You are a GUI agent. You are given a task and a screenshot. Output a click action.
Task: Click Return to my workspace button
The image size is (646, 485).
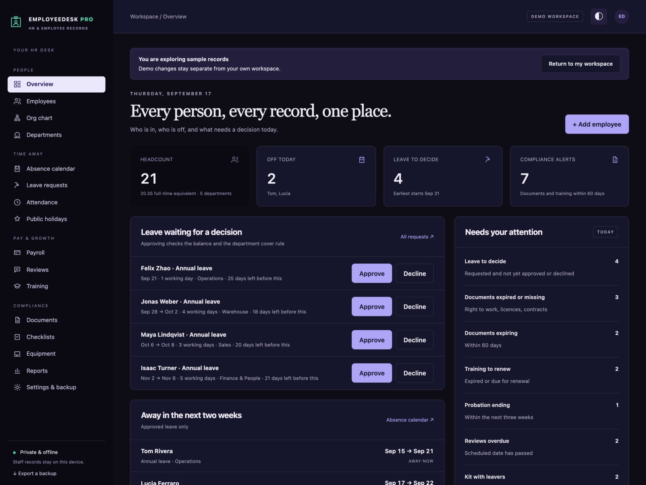(x=580, y=64)
